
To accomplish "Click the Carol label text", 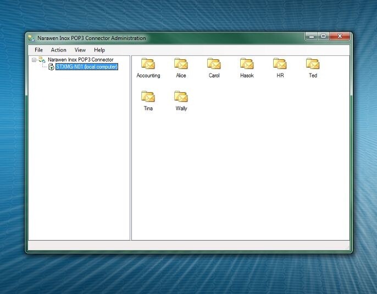I will click(x=214, y=75).
